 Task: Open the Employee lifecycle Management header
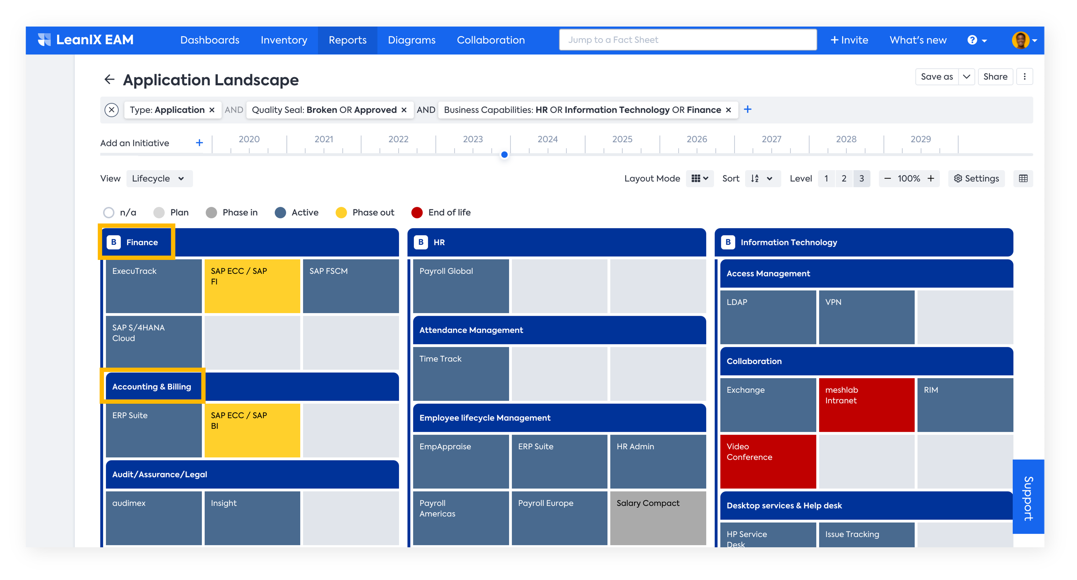(x=559, y=417)
